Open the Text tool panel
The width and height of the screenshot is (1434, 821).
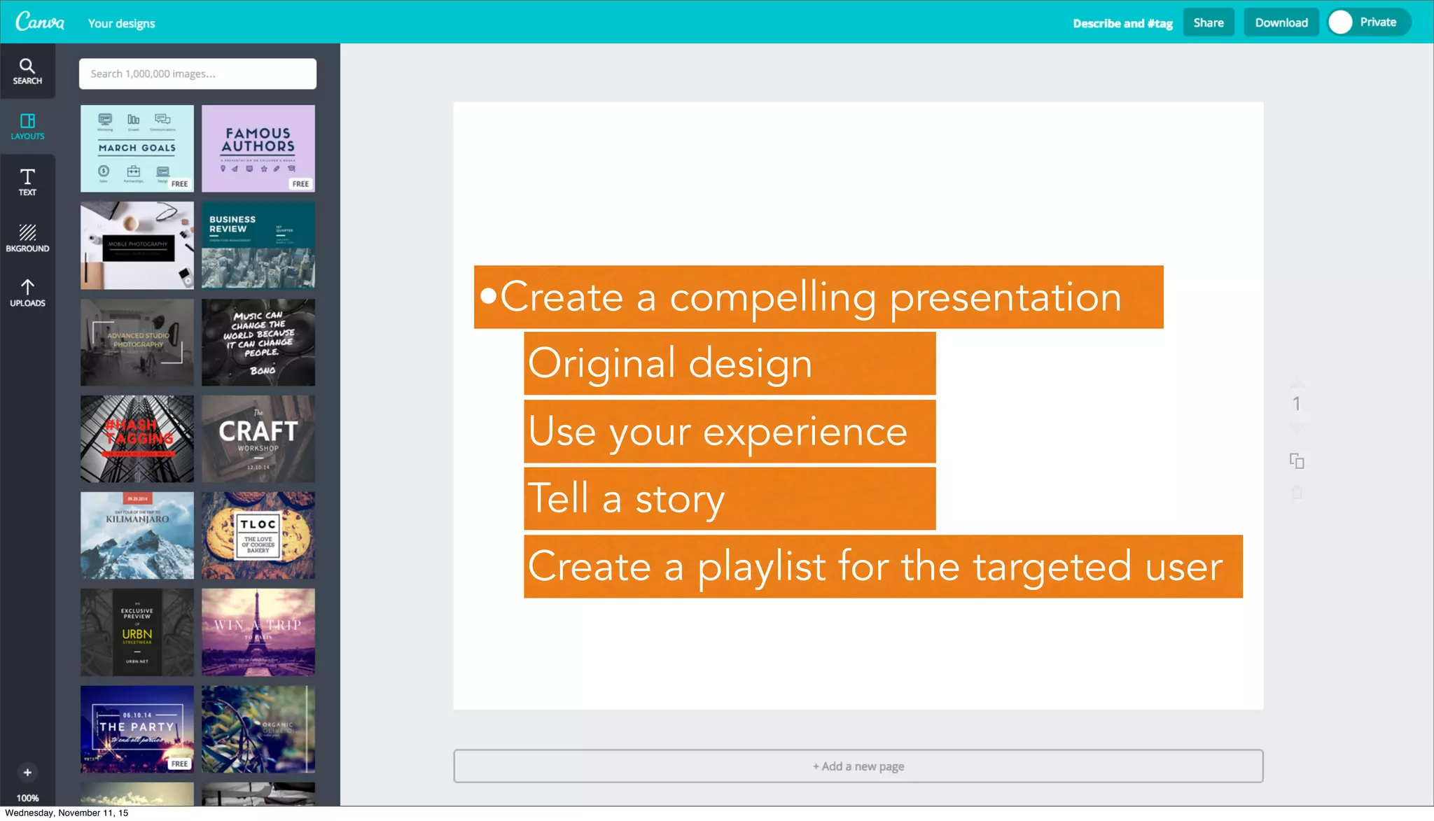point(27,182)
